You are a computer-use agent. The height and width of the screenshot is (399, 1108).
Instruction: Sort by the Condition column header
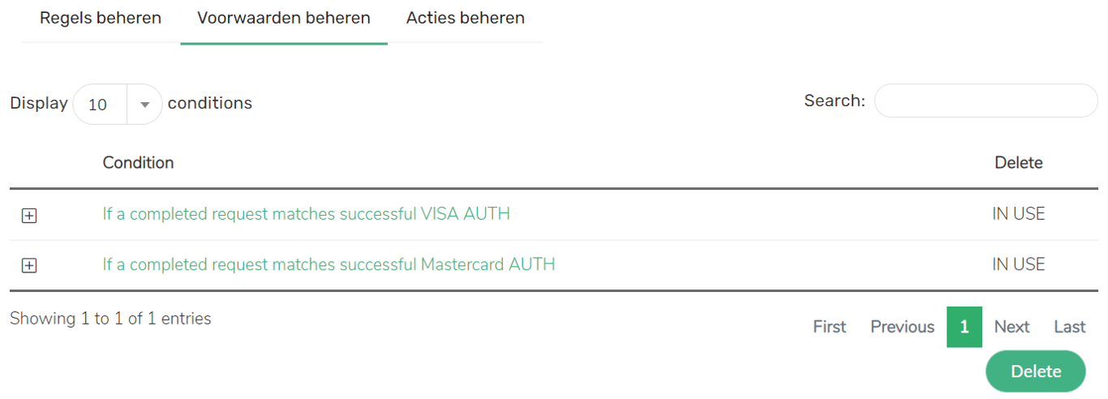point(138,163)
